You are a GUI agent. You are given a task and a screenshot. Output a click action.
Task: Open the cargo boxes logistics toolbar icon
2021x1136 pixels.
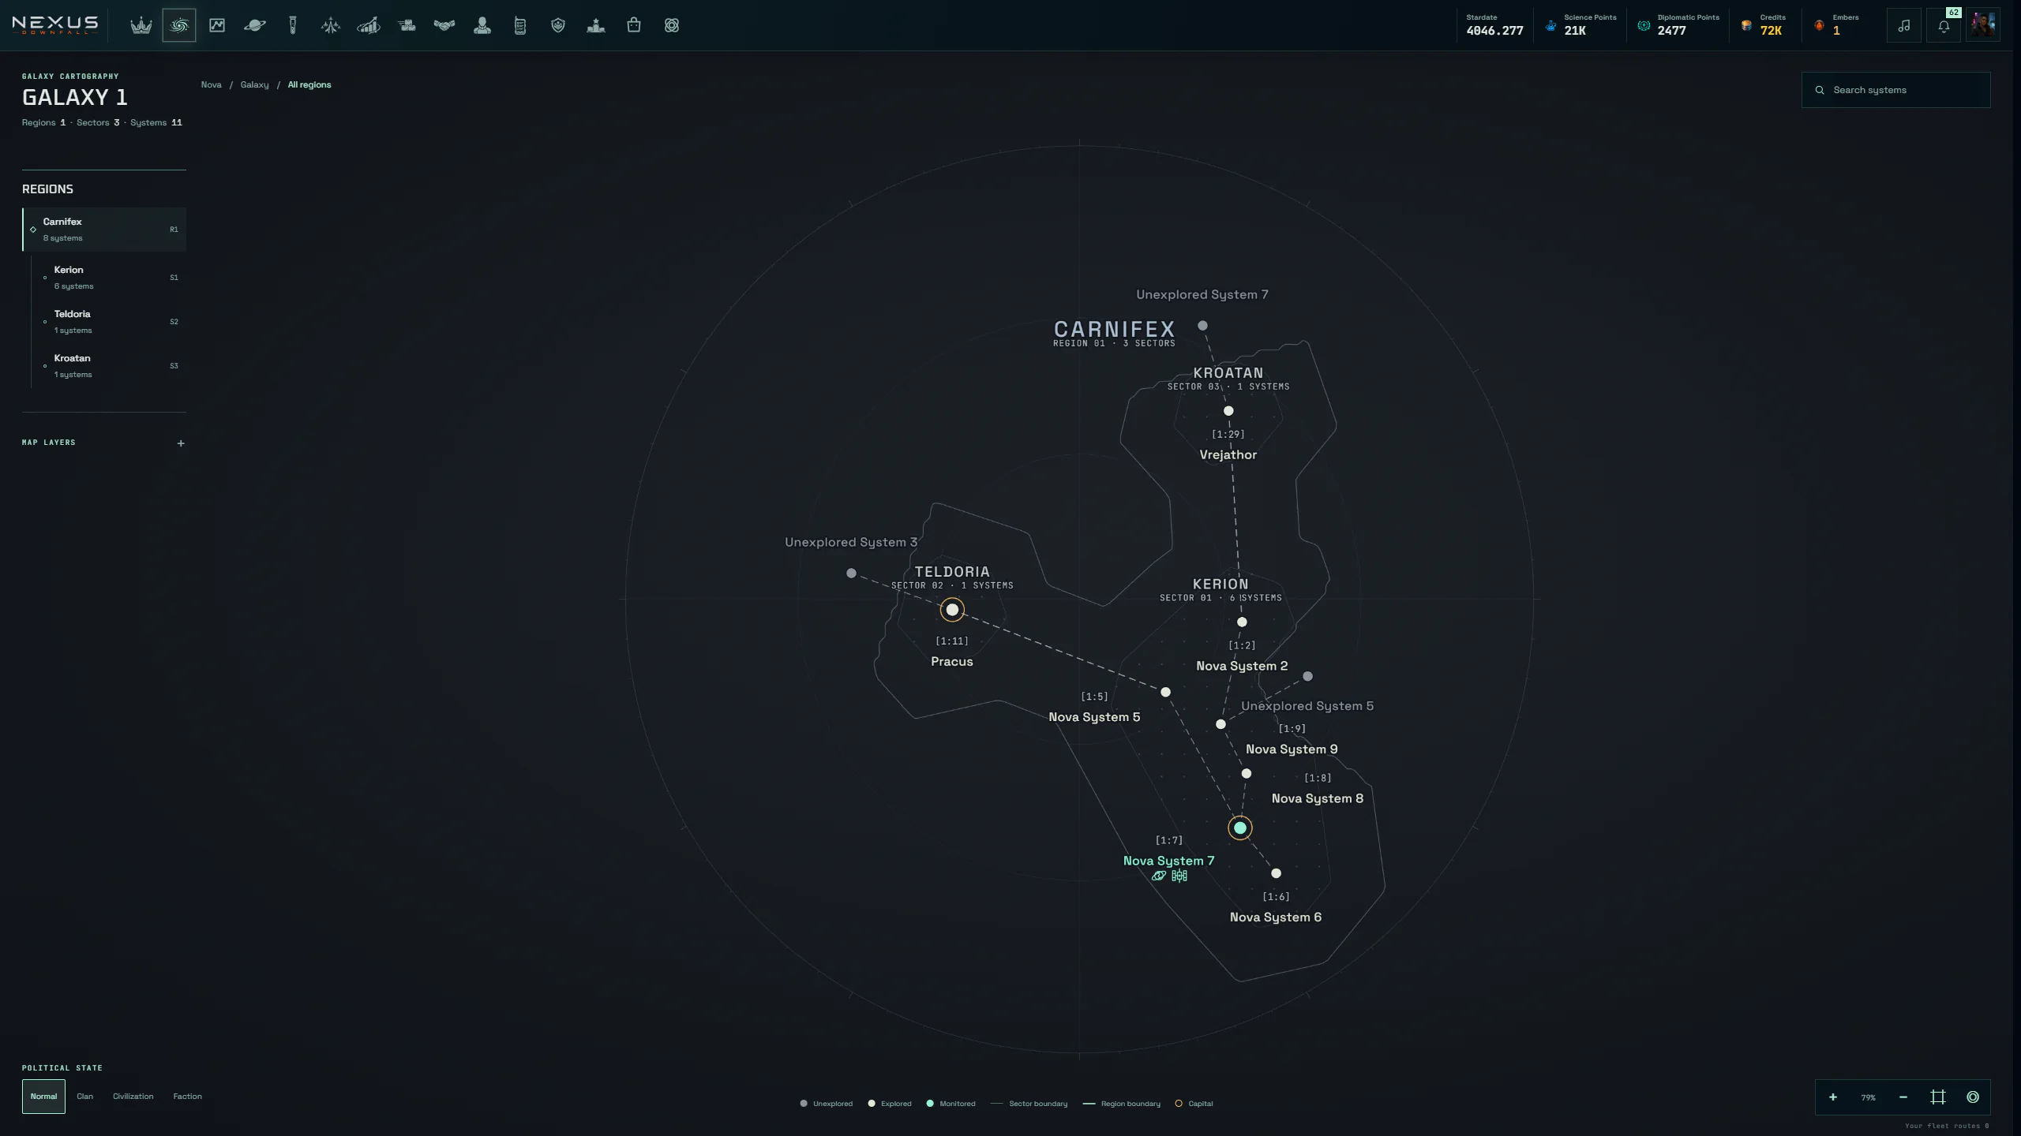tap(407, 25)
